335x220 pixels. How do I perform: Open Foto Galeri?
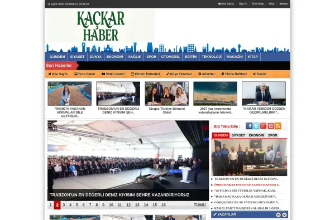coord(84,74)
